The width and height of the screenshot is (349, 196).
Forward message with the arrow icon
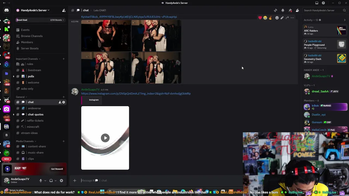point(287,18)
